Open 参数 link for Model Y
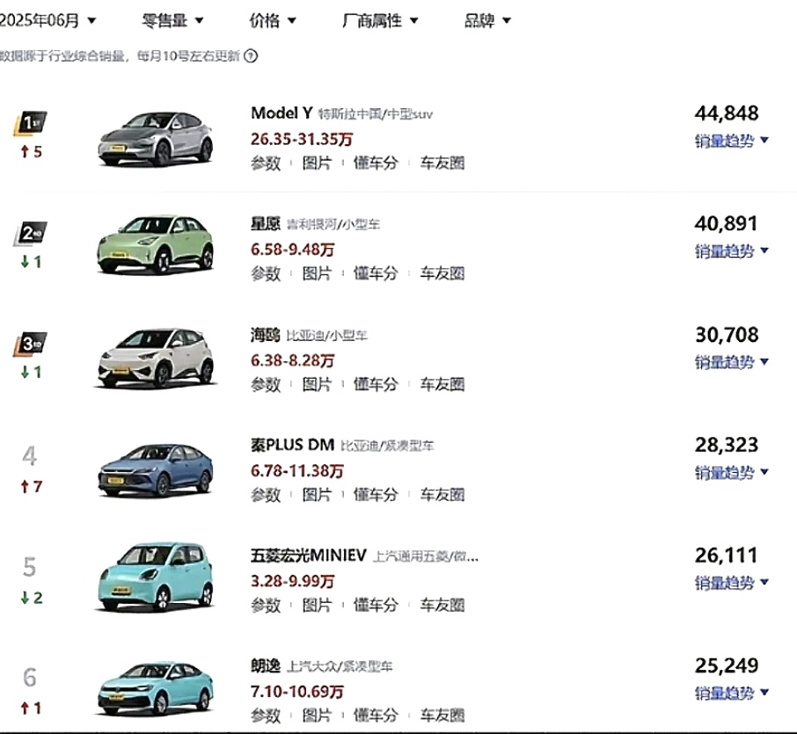Image resolution: width=797 pixels, height=734 pixels. pos(266,163)
